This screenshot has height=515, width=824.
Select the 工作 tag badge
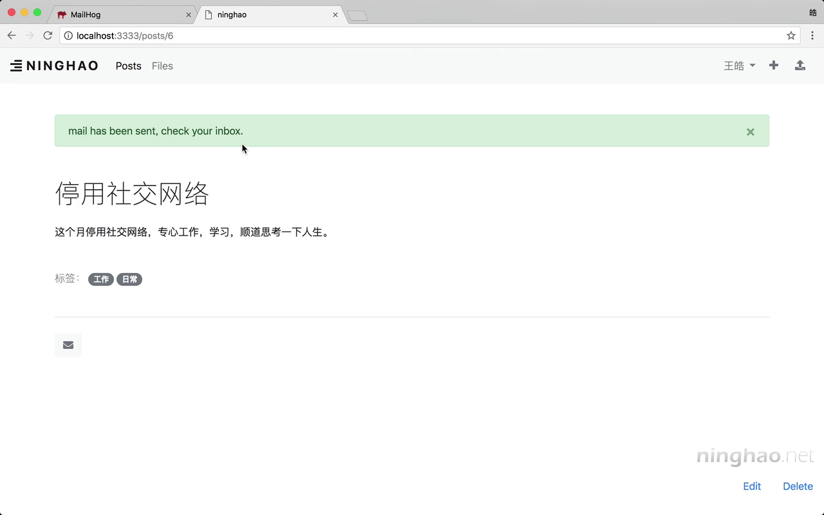101,279
